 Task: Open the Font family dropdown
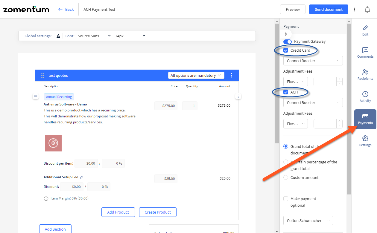tap(94, 36)
